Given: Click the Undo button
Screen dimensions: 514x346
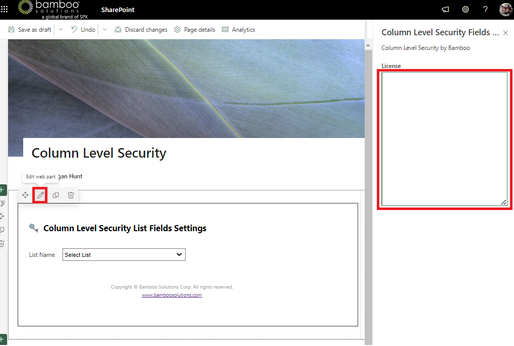Looking at the screenshot, I should pos(83,29).
